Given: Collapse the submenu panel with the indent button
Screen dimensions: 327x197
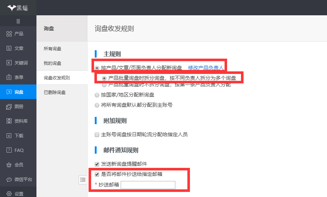Looking at the screenshot, I should [83, 180].
